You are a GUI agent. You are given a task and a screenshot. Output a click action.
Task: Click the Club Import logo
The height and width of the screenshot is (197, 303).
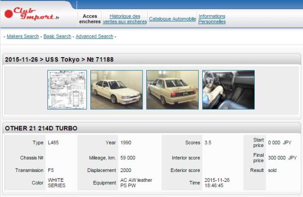click(x=33, y=14)
